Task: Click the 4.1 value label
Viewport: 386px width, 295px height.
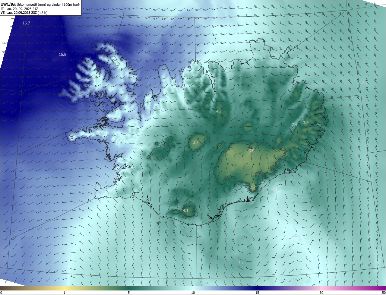Action: [x=186, y=211]
